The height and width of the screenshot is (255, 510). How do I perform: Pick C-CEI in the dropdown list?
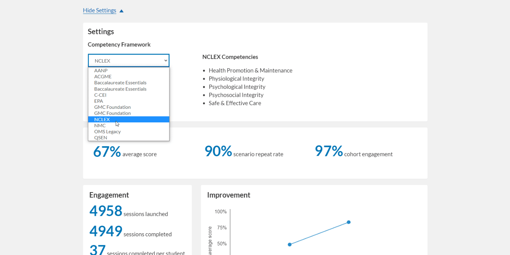coord(129,95)
